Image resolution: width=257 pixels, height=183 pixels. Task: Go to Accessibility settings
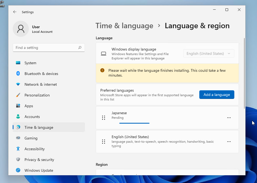coord(35,149)
